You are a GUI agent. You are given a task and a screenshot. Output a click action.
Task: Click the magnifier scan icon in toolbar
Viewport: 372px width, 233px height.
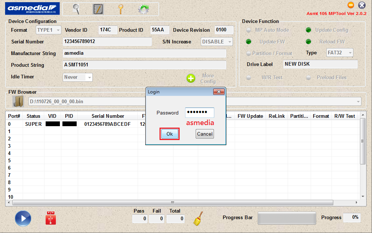click(x=76, y=9)
